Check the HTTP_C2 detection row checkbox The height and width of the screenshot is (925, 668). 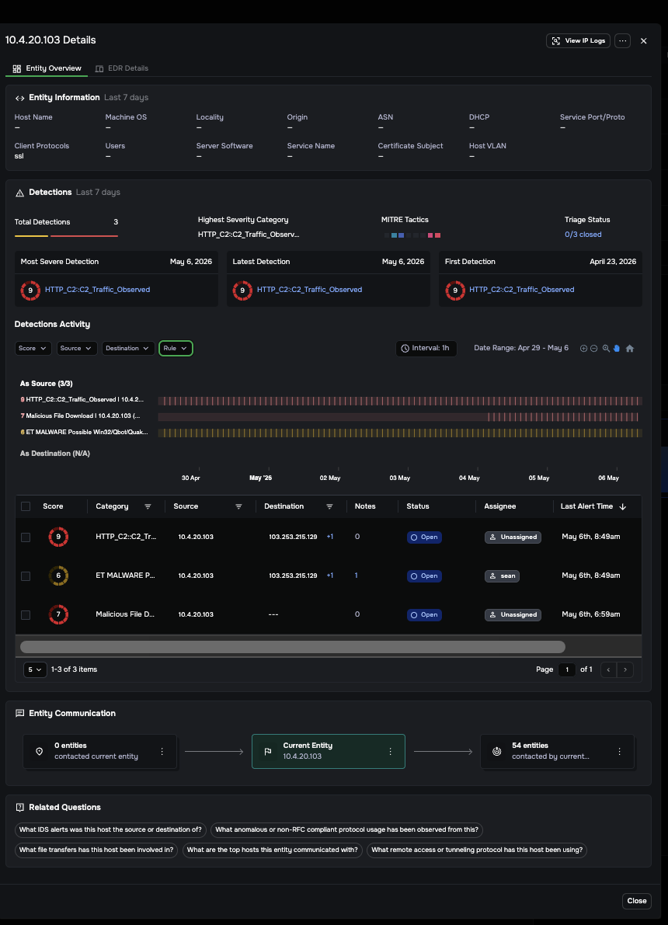coord(26,537)
